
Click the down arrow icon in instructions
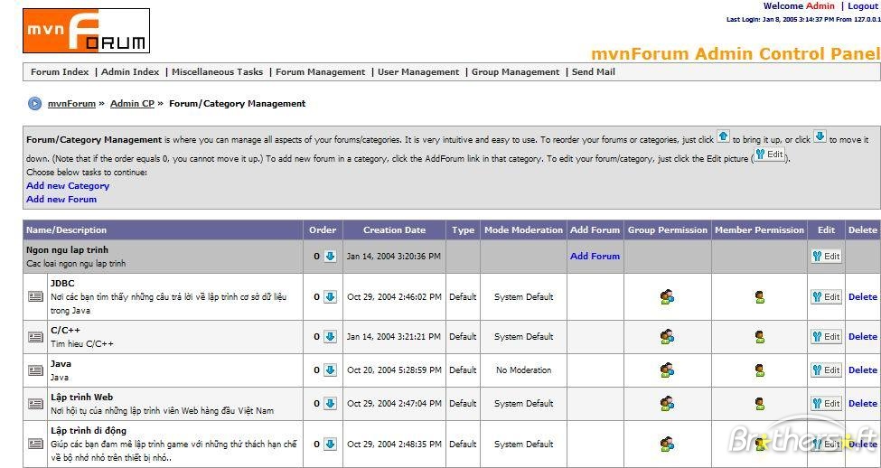(x=820, y=136)
